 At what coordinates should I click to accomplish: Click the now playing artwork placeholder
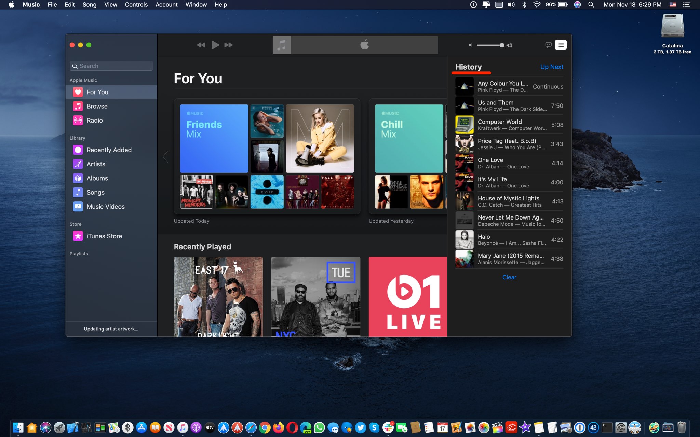coord(282,45)
